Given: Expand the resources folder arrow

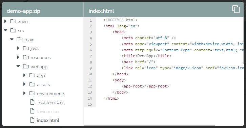Looking at the screenshot, I should point(18,57).
